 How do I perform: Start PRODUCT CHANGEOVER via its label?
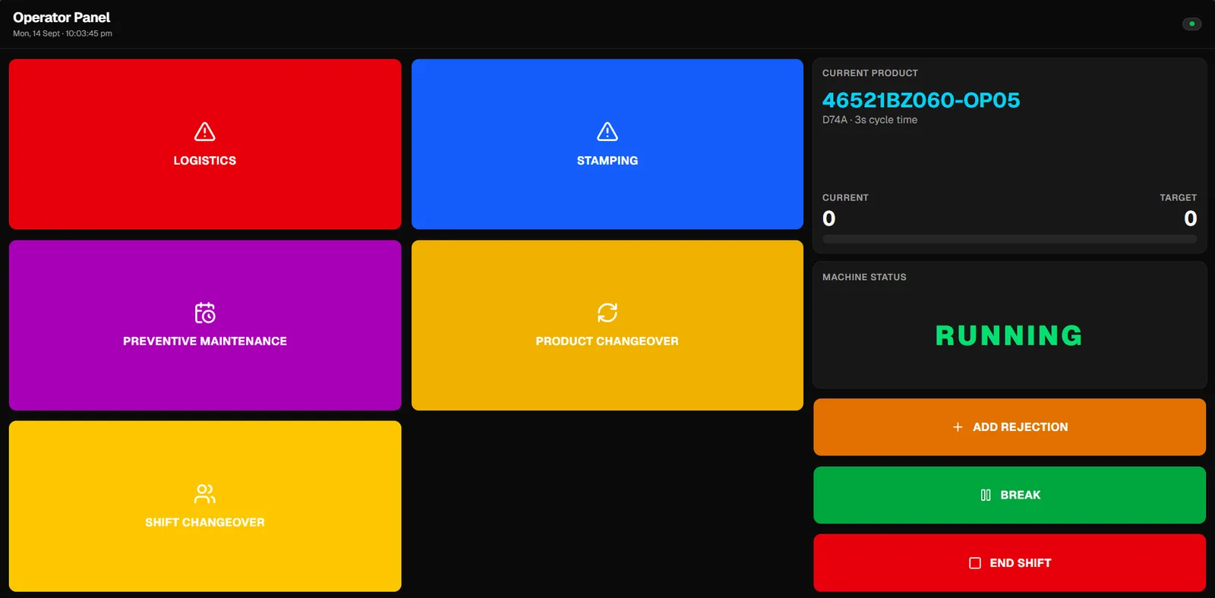[x=607, y=341]
